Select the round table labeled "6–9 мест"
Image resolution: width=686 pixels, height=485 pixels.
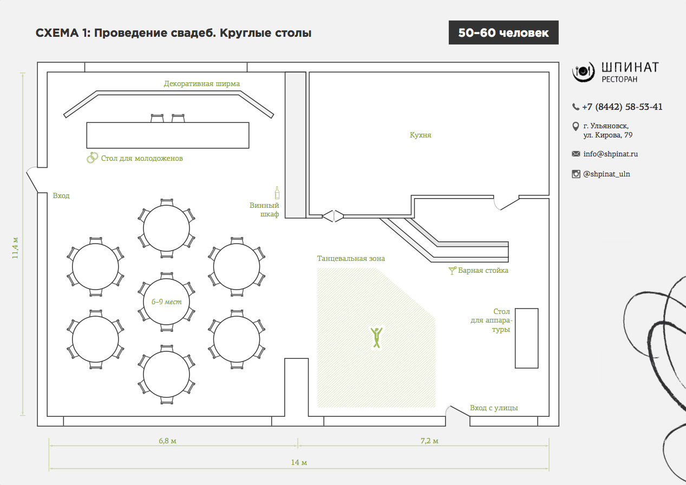166,301
